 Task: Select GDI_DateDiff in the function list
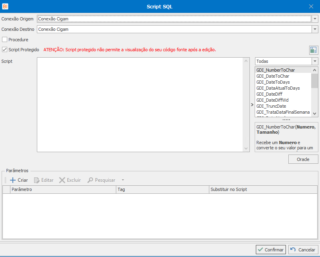tap(283, 94)
